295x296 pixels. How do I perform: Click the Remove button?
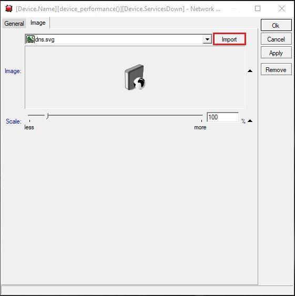[276, 69]
